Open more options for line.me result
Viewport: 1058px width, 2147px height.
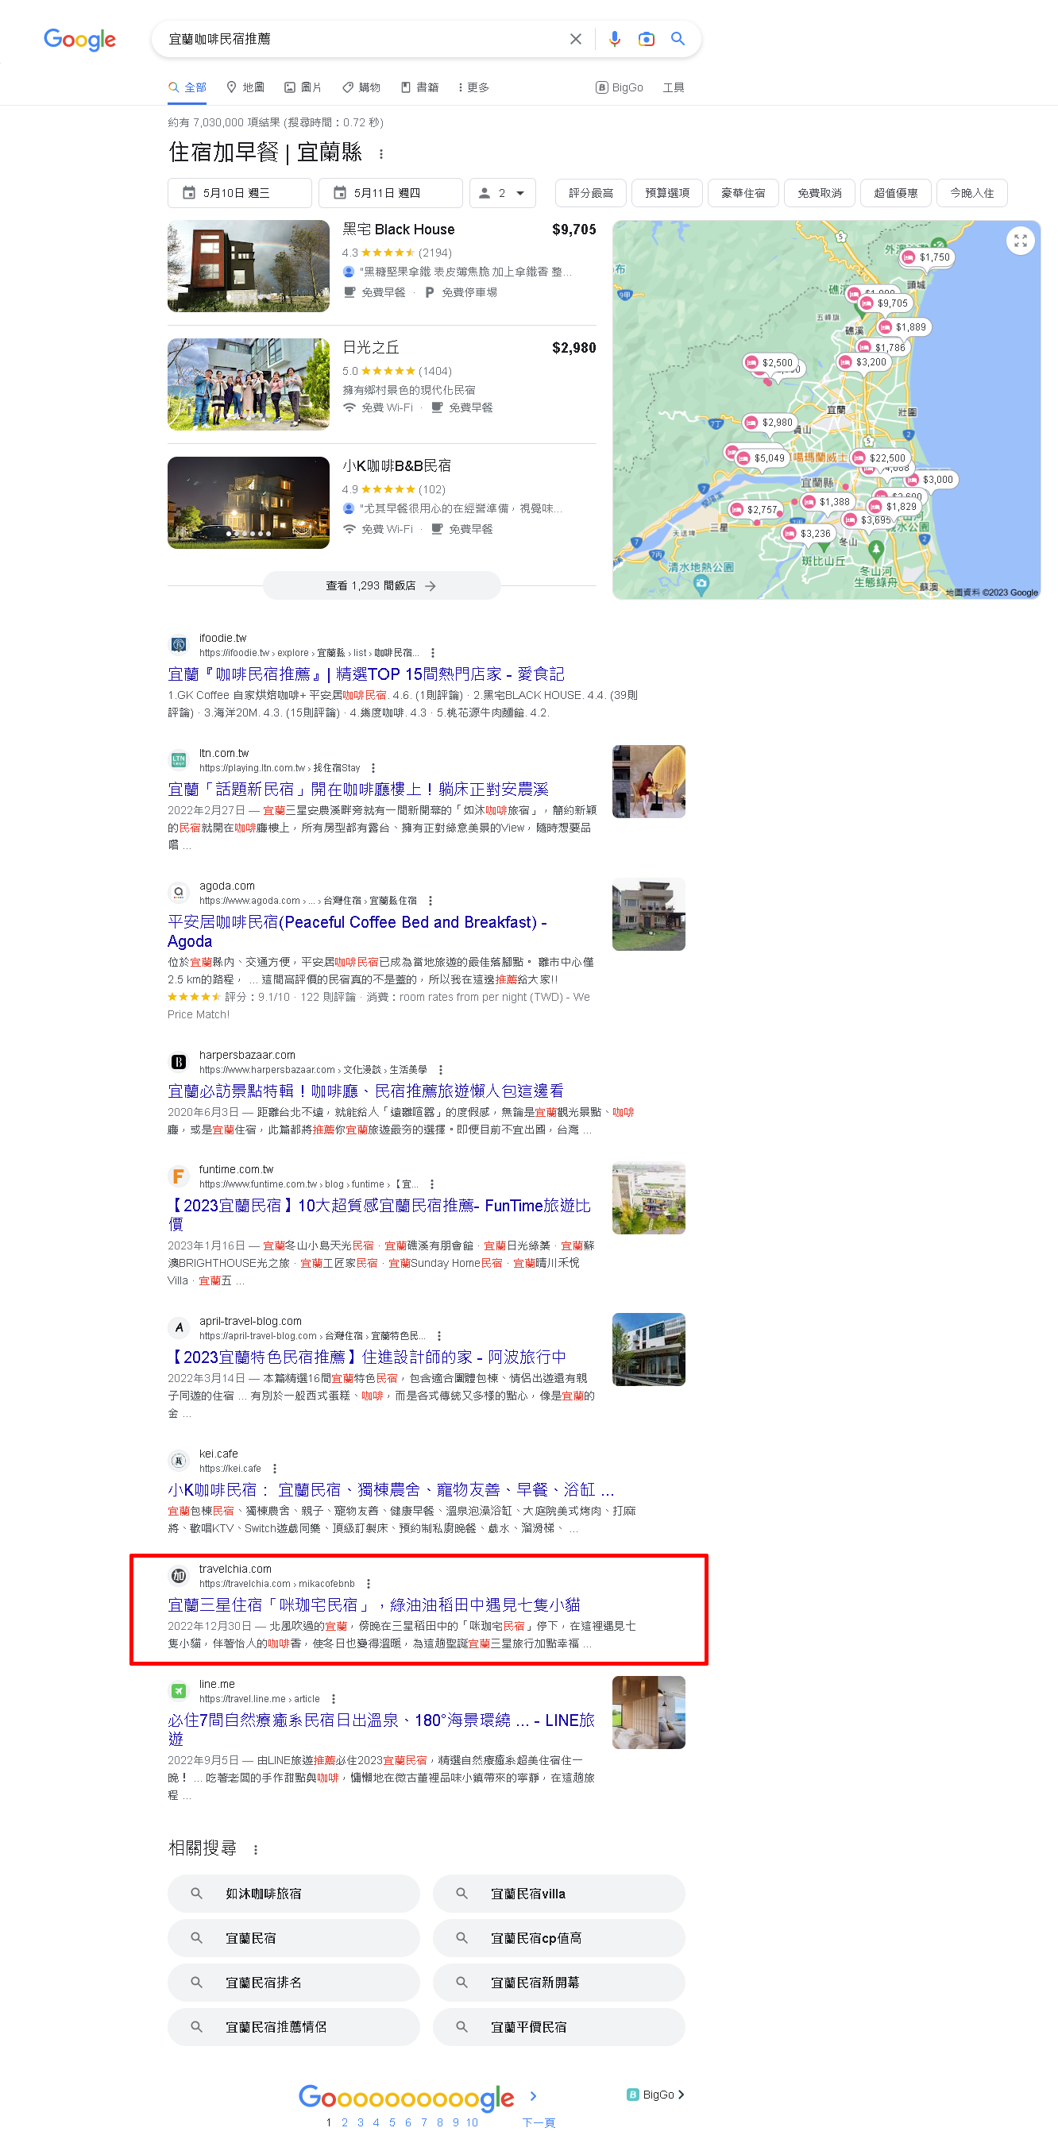[333, 1698]
